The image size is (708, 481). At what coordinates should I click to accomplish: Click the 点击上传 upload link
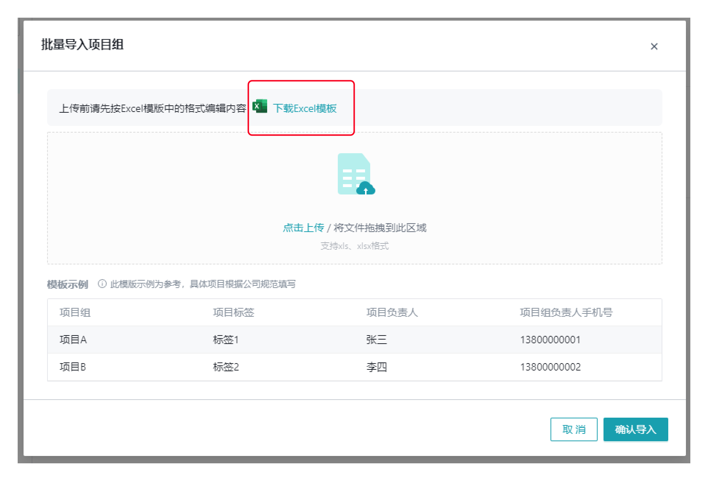pyautogui.click(x=303, y=228)
